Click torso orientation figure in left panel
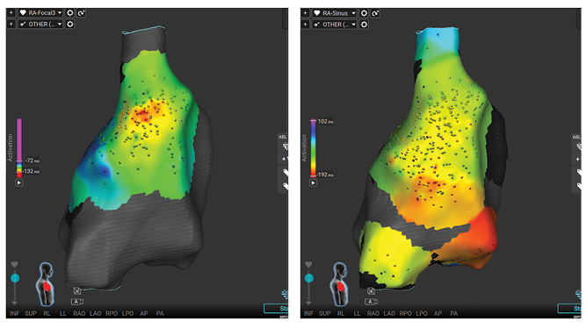This screenshot has width=586, height=329. coord(46,284)
